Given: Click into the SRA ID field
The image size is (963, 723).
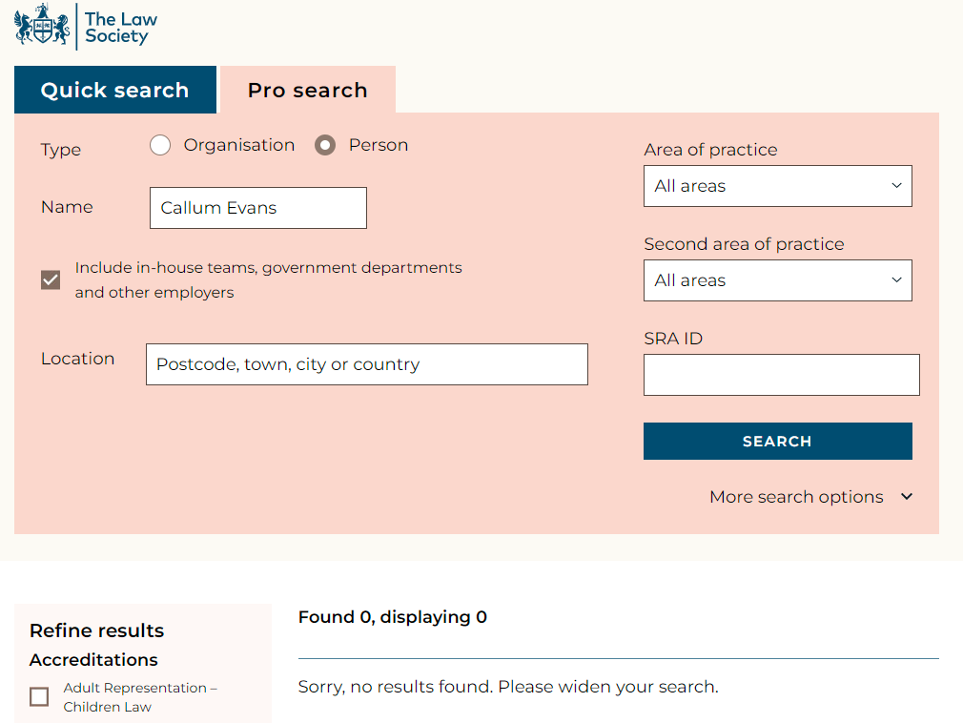Looking at the screenshot, I should pos(781,375).
